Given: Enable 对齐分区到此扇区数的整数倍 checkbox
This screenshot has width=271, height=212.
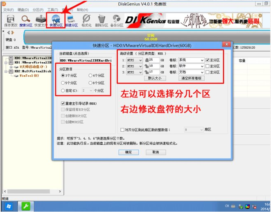Looking at the screenshot, I should 122,130.
